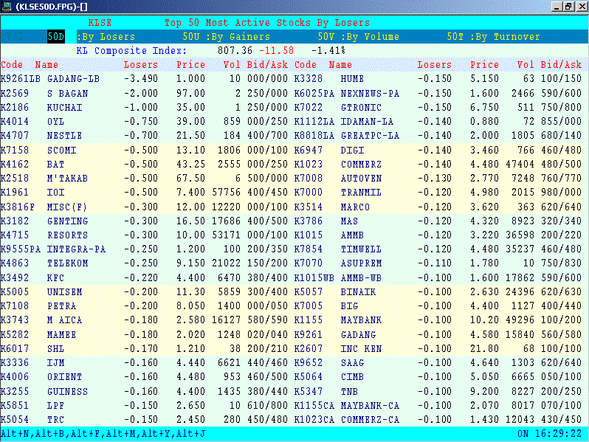Select the HUME stock name
This screenshot has height=442, width=589.
pyautogui.click(x=352, y=79)
